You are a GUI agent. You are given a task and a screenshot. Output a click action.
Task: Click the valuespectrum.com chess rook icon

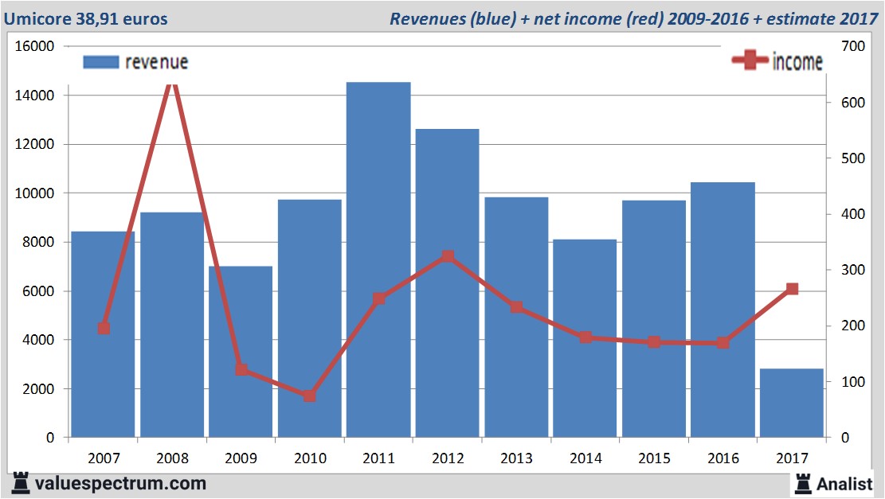[21, 483]
